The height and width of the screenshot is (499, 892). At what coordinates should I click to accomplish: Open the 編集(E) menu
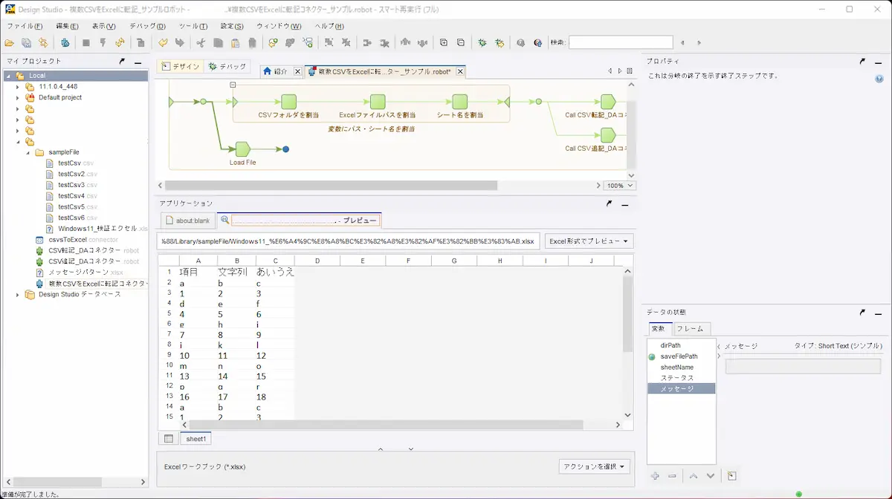tap(67, 26)
